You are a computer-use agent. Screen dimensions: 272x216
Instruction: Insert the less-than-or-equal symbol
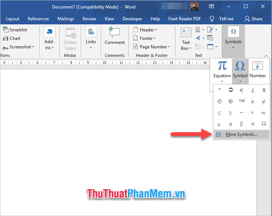(x=219, y=113)
